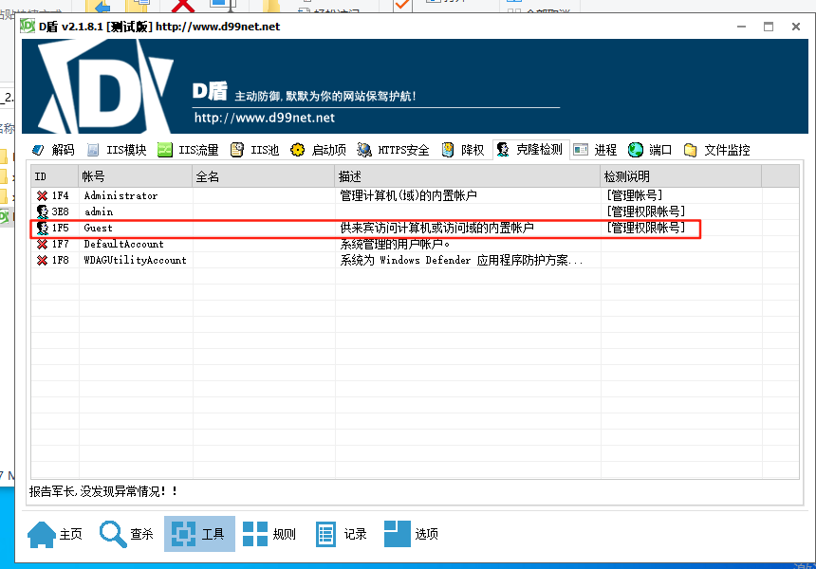
Task: Click the 文件监控 folder icon
Action: (x=690, y=151)
